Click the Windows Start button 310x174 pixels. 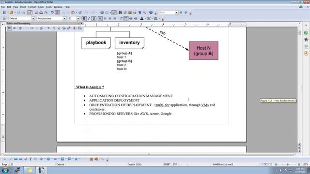(x=5, y=170)
